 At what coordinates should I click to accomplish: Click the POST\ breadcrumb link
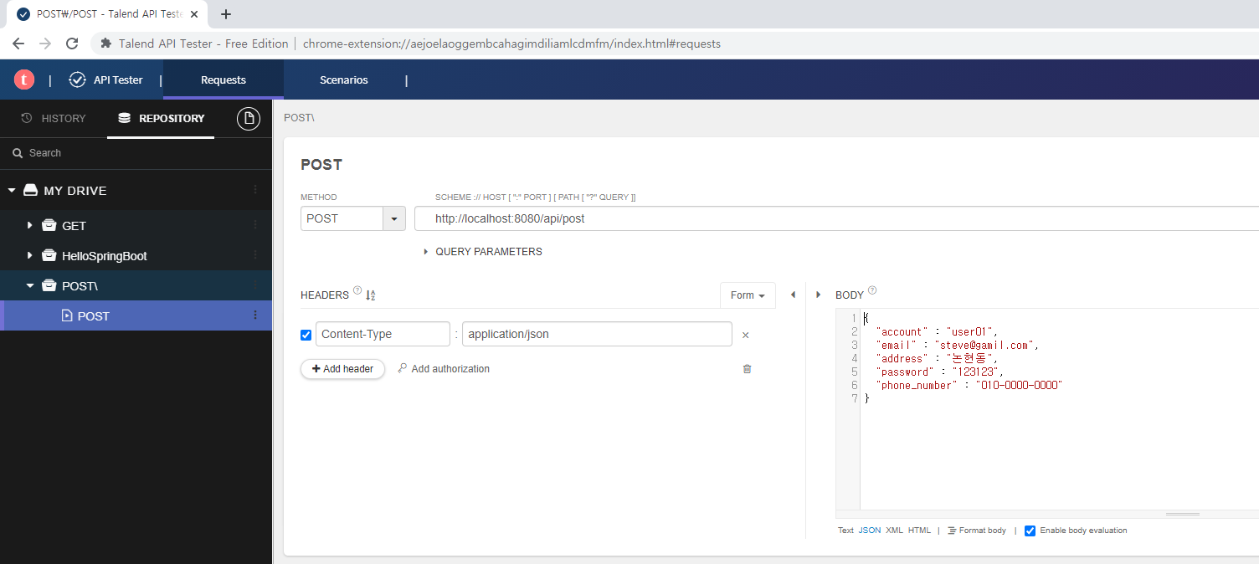point(299,118)
